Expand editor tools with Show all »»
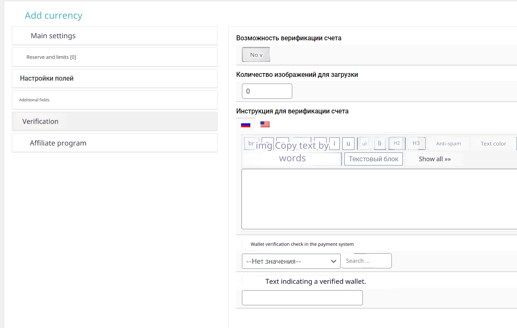 coord(434,159)
